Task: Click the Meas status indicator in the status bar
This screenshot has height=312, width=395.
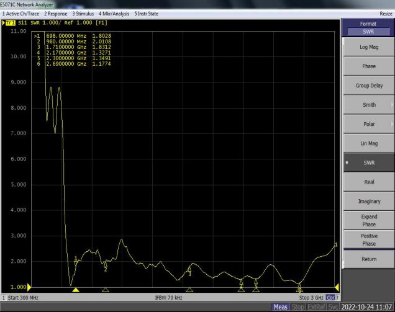Action: click(280, 307)
